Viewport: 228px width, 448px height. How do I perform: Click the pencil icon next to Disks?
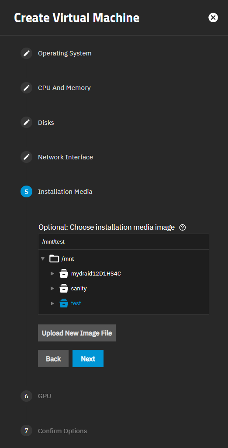coord(27,123)
